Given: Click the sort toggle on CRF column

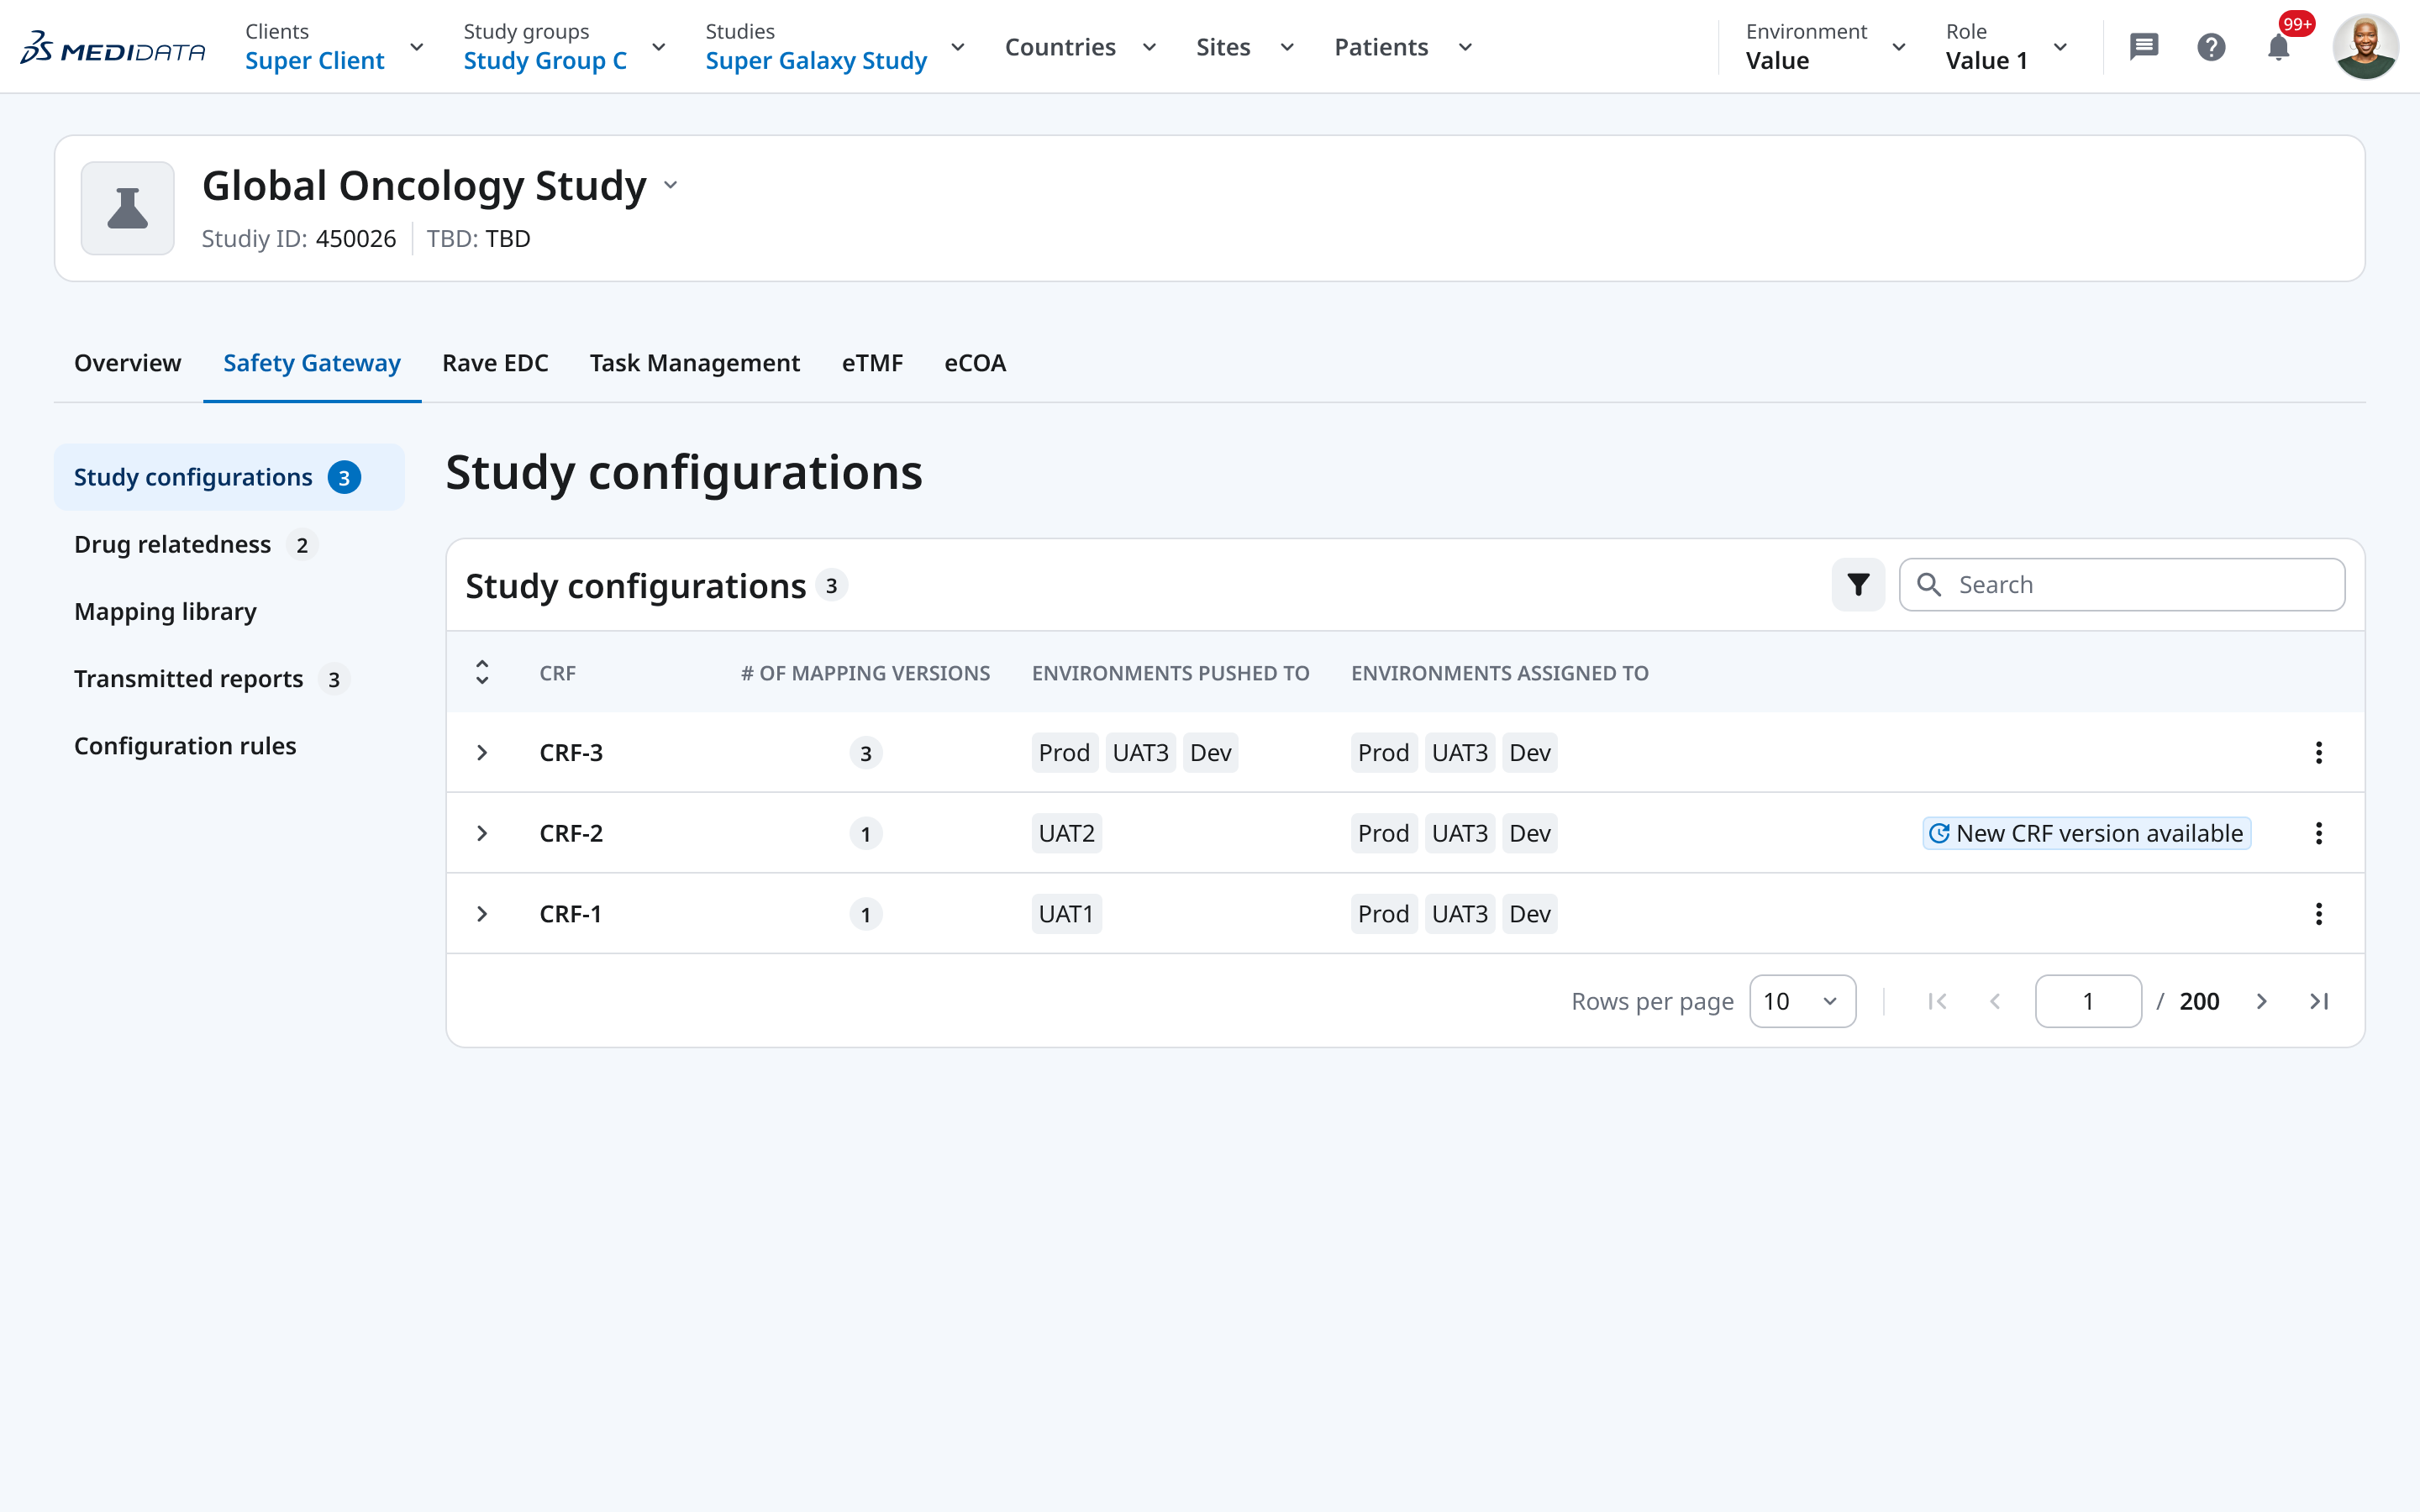Looking at the screenshot, I should click(x=483, y=672).
